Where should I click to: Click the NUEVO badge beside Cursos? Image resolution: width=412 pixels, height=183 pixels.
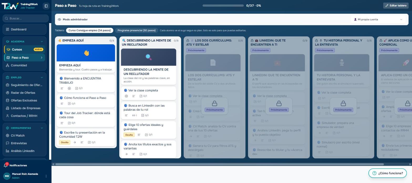38,50
